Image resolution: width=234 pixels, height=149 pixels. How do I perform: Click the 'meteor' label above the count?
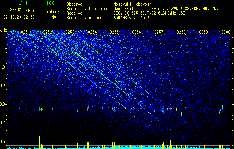[53, 12]
